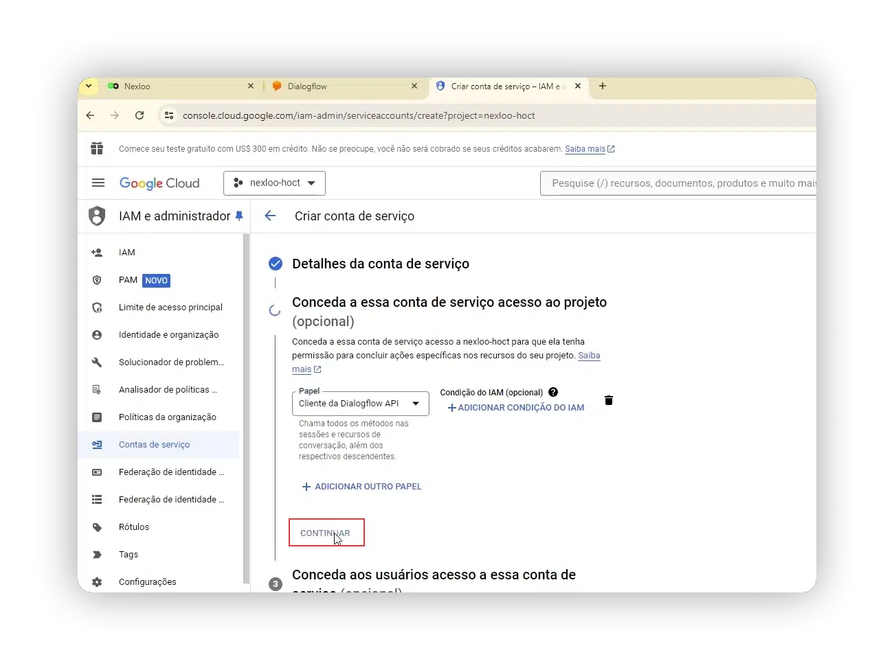
Task: Delete the Cliente da Dialogflow API role
Action: coord(609,400)
